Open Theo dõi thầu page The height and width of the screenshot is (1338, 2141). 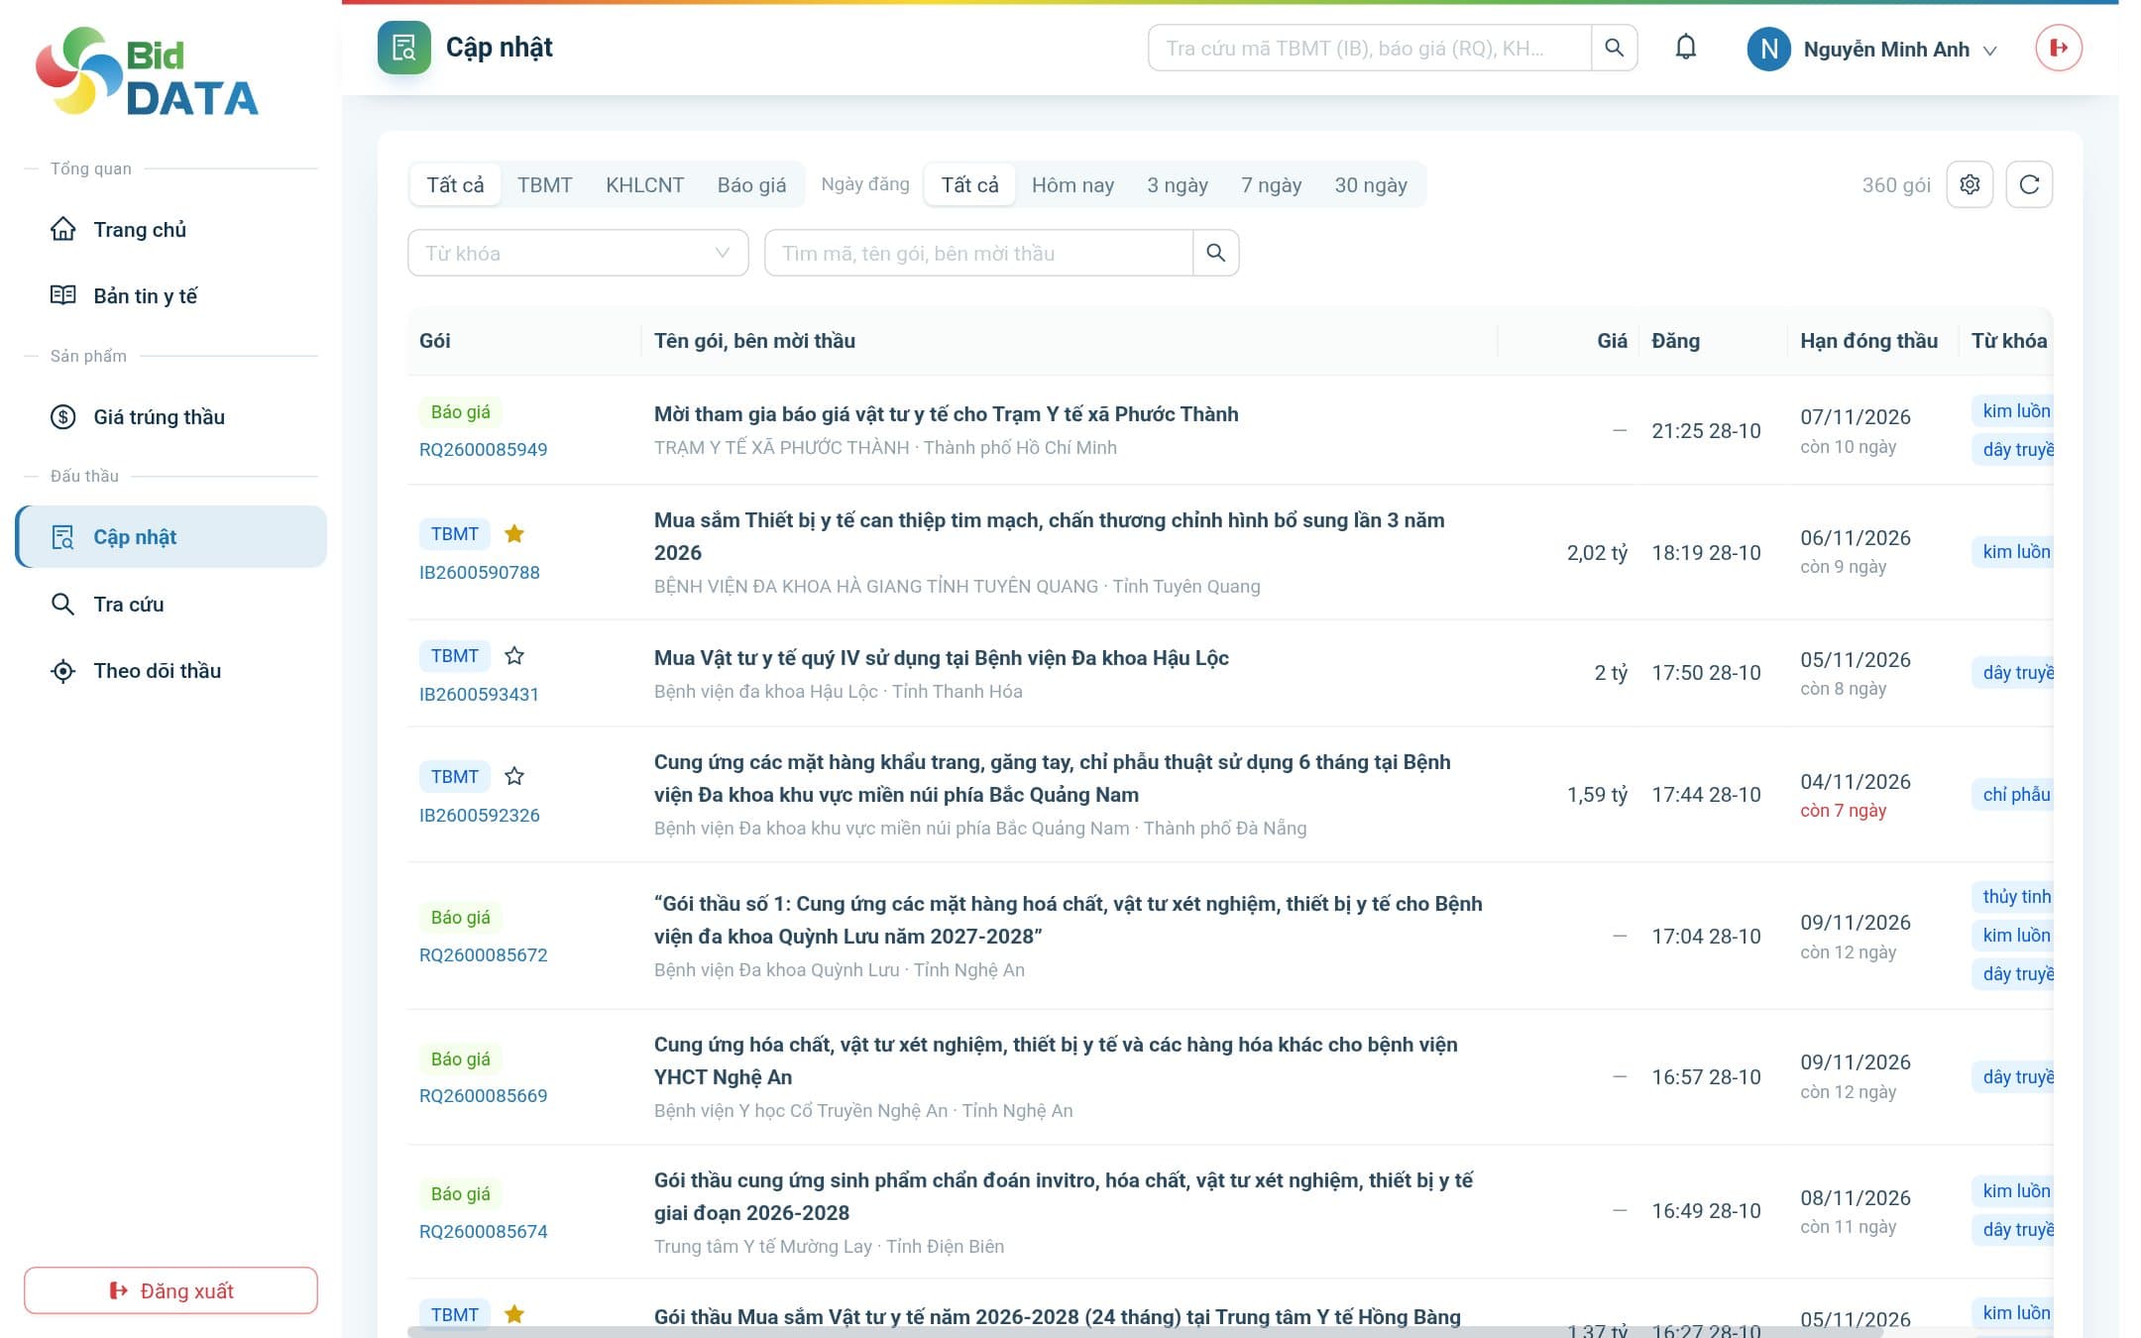click(170, 671)
